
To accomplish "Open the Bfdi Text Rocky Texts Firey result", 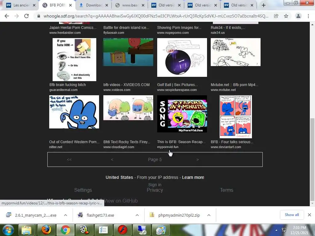I will tap(127, 142).
